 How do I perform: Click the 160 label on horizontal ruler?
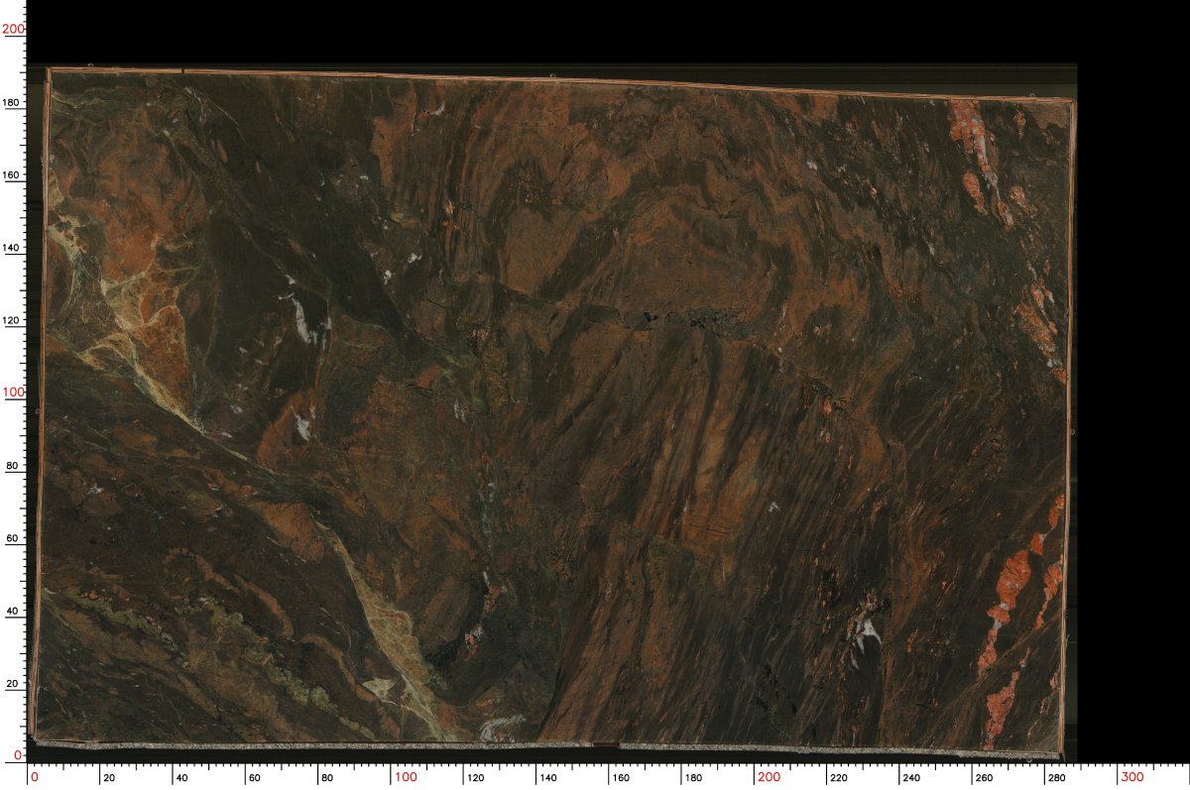[x=621, y=778]
